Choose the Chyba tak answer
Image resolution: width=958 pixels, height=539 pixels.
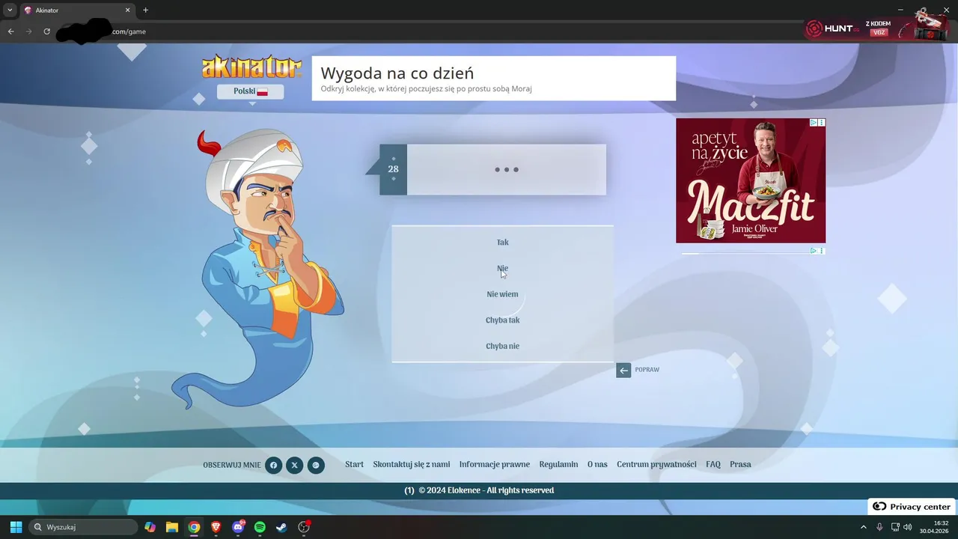(502, 320)
